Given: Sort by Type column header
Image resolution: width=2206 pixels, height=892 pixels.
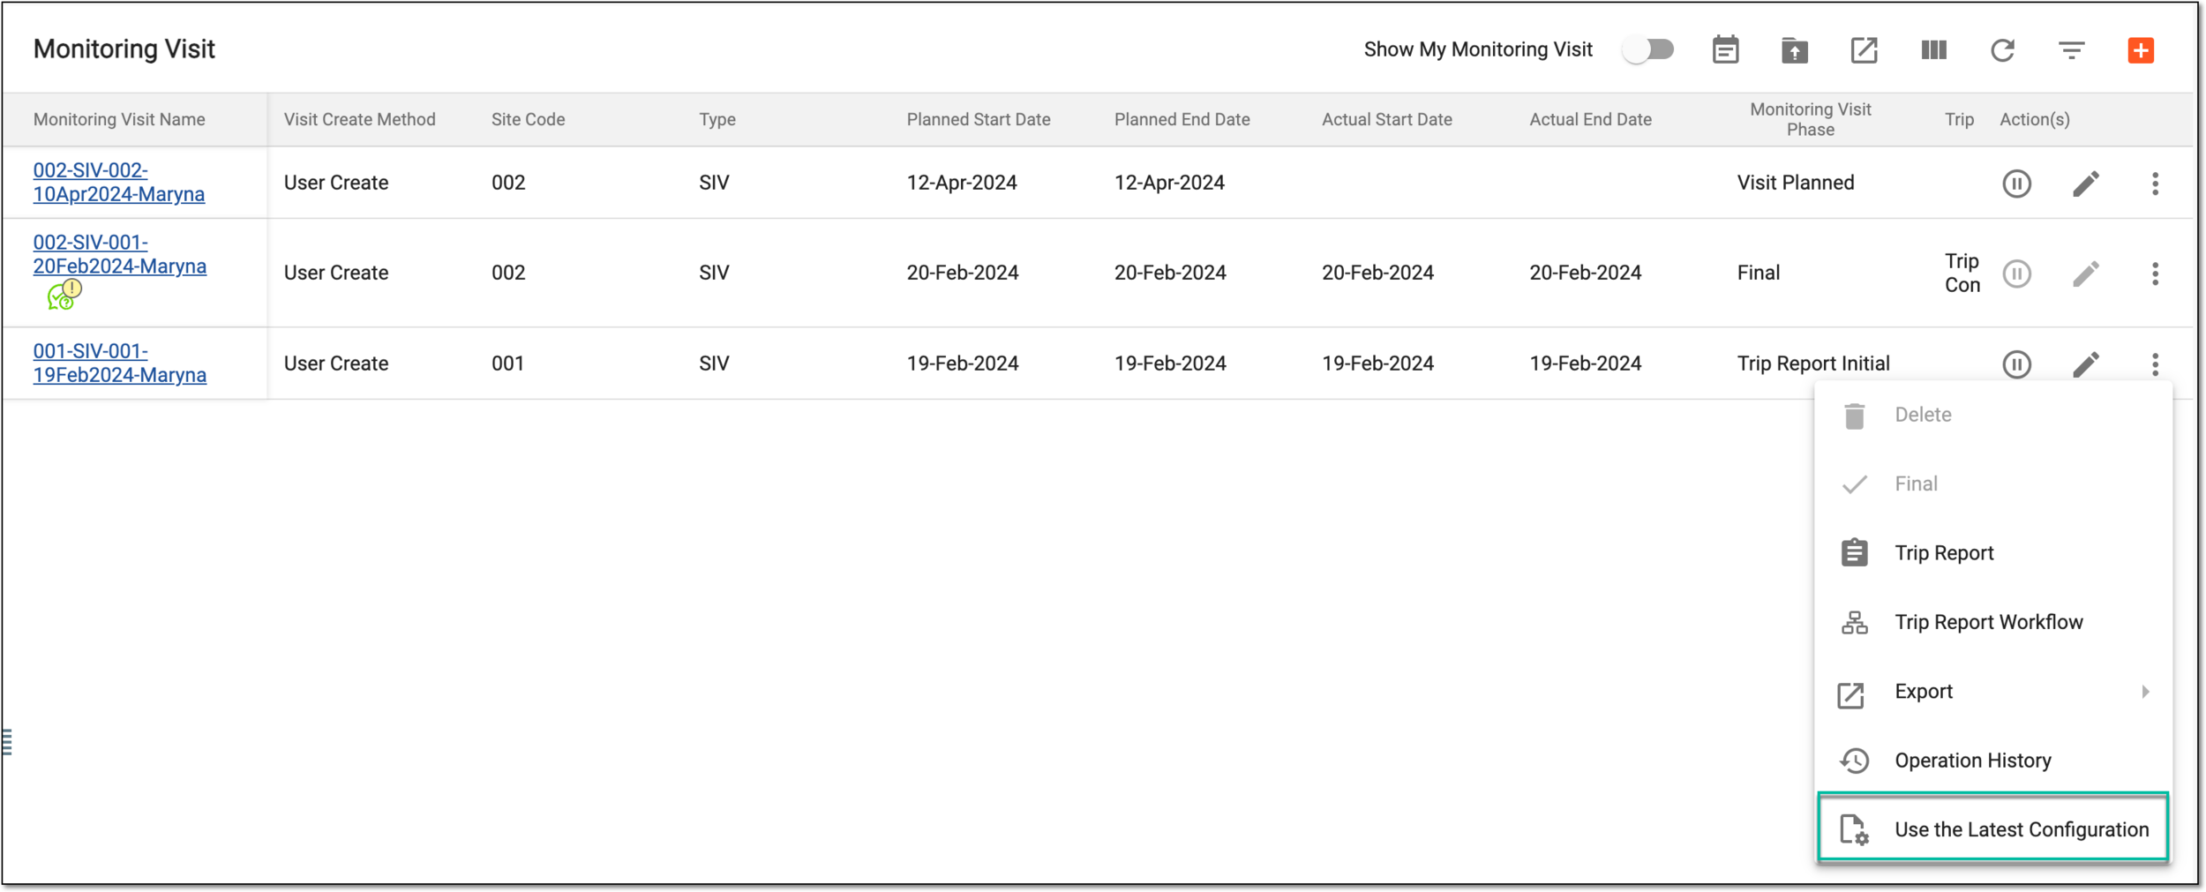Looking at the screenshot, I should tap(717, 119).
